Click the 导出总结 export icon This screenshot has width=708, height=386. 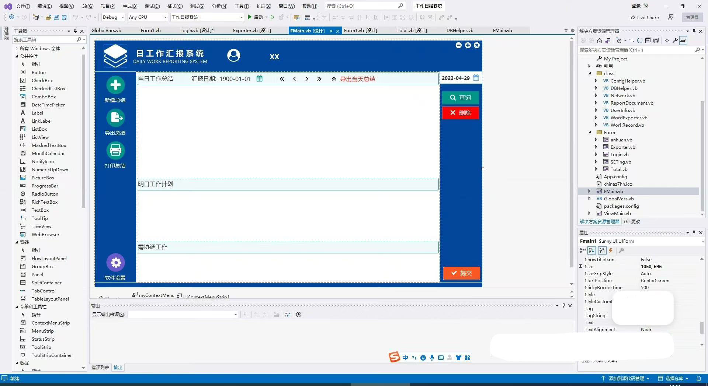pos(115,118)
